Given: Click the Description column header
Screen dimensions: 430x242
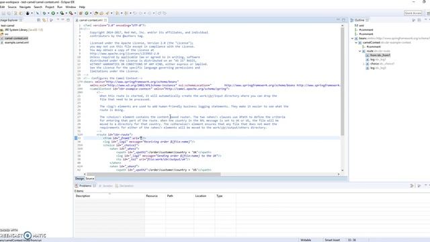Looking at the screenshot, I should [110, 196].
